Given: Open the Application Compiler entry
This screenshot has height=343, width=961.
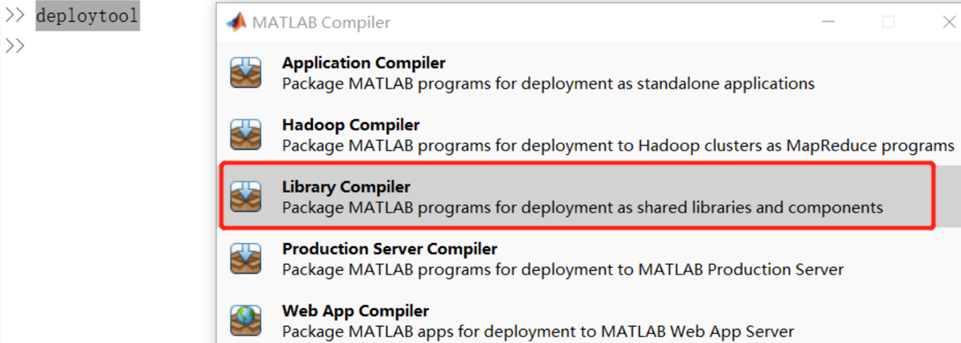Looking at the screenshot, I should (x=364, y=63).
